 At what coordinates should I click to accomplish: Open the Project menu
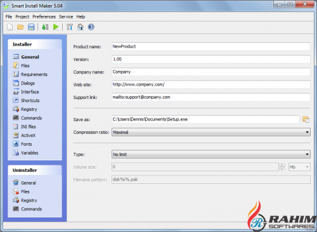(22, 16)
